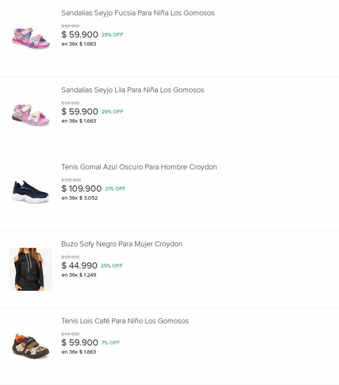Select Tenis Lois Café Para Niño title
339x385 pixels.
[125, 321]
